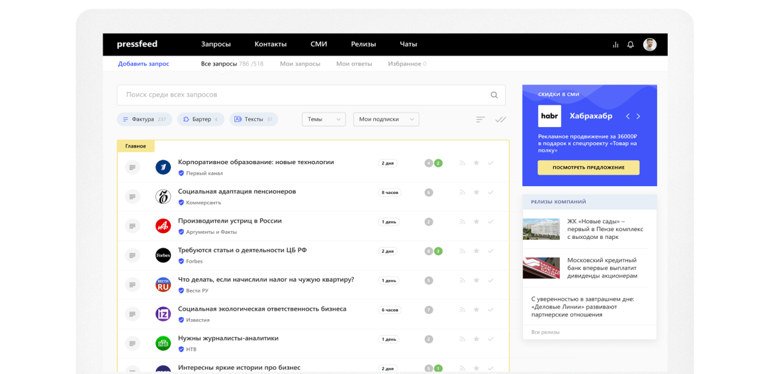Open the Темы dropdown
769x374 pixels.
pyautogui.click(x=324, y=119)
